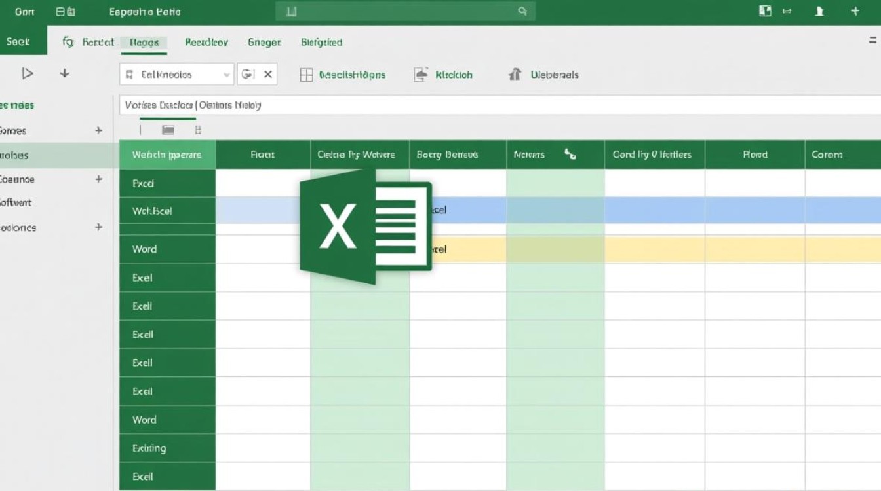This screenshot has height=491, width=881.
Task: Click the X icon next to the dropdown
Action: [267, 75]
